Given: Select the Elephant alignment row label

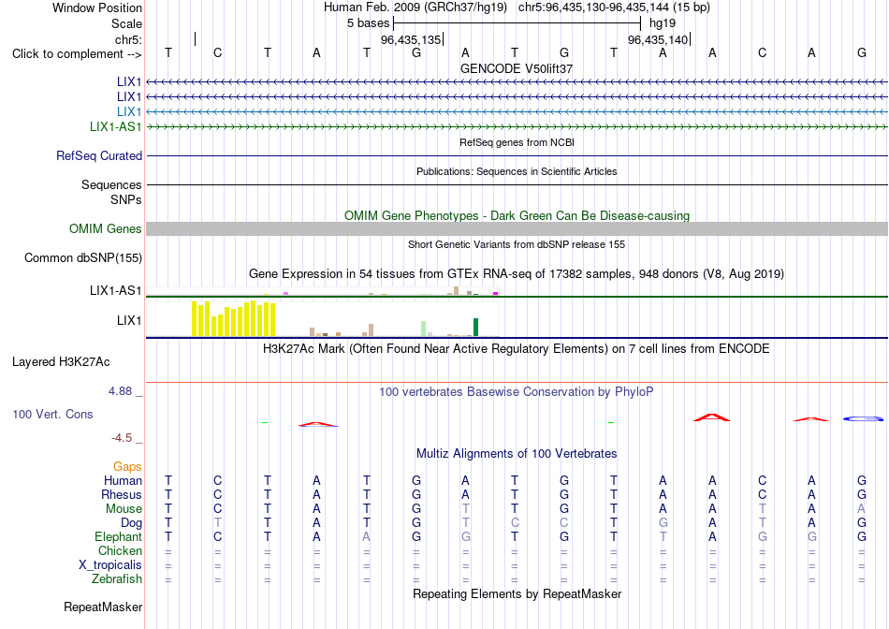Looking at the screenshot, I should [118, 536].
